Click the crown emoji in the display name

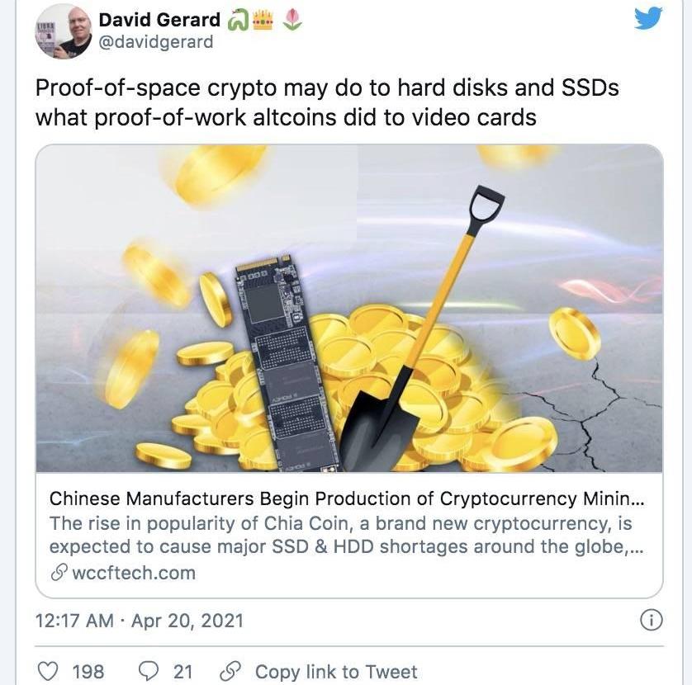pyautogui.click(x=263, y=20)
